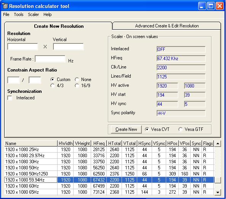Click HTotal value 2376 in the 50Hz1250 row
This screenshot has width=226, height=199.
tap(114, 174)
